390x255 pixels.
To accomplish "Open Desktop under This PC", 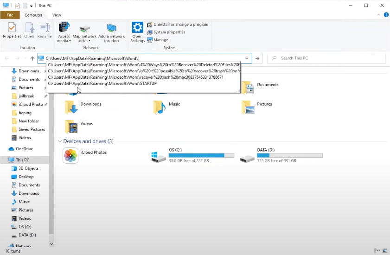I will [x=26, y=177].
